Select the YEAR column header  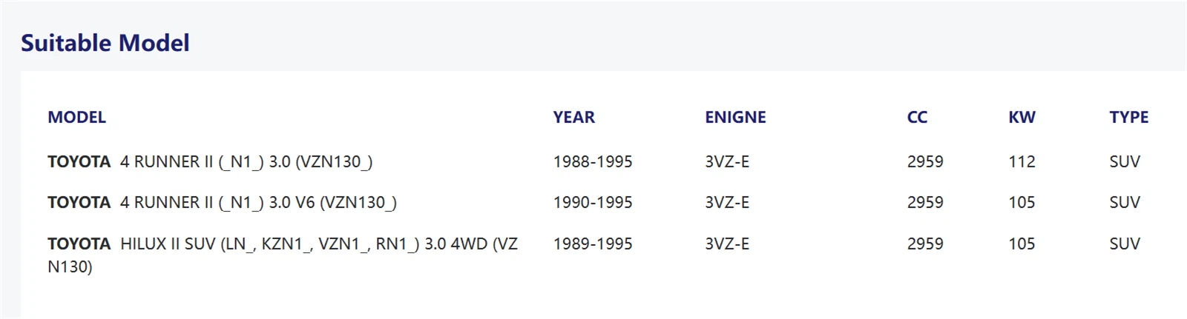pos(573,117)
